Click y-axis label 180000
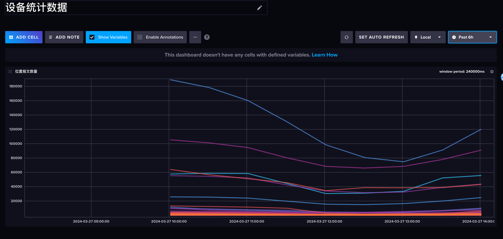503x239 pixels. [x=16, y=86]
